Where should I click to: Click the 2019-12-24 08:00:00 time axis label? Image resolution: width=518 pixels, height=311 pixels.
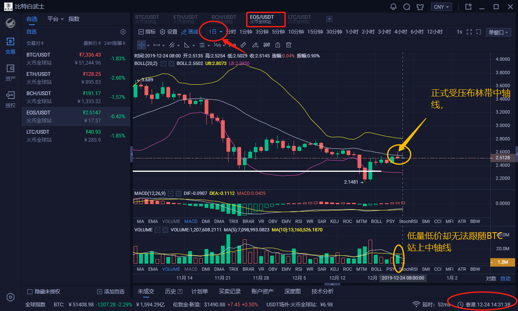tap(403, 278)
